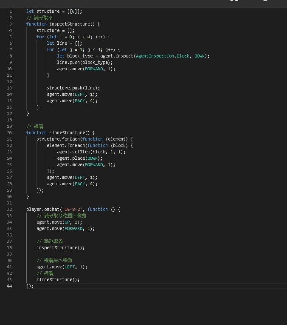Place cursor on the "16-8-2" chat string

coord(73,209)
